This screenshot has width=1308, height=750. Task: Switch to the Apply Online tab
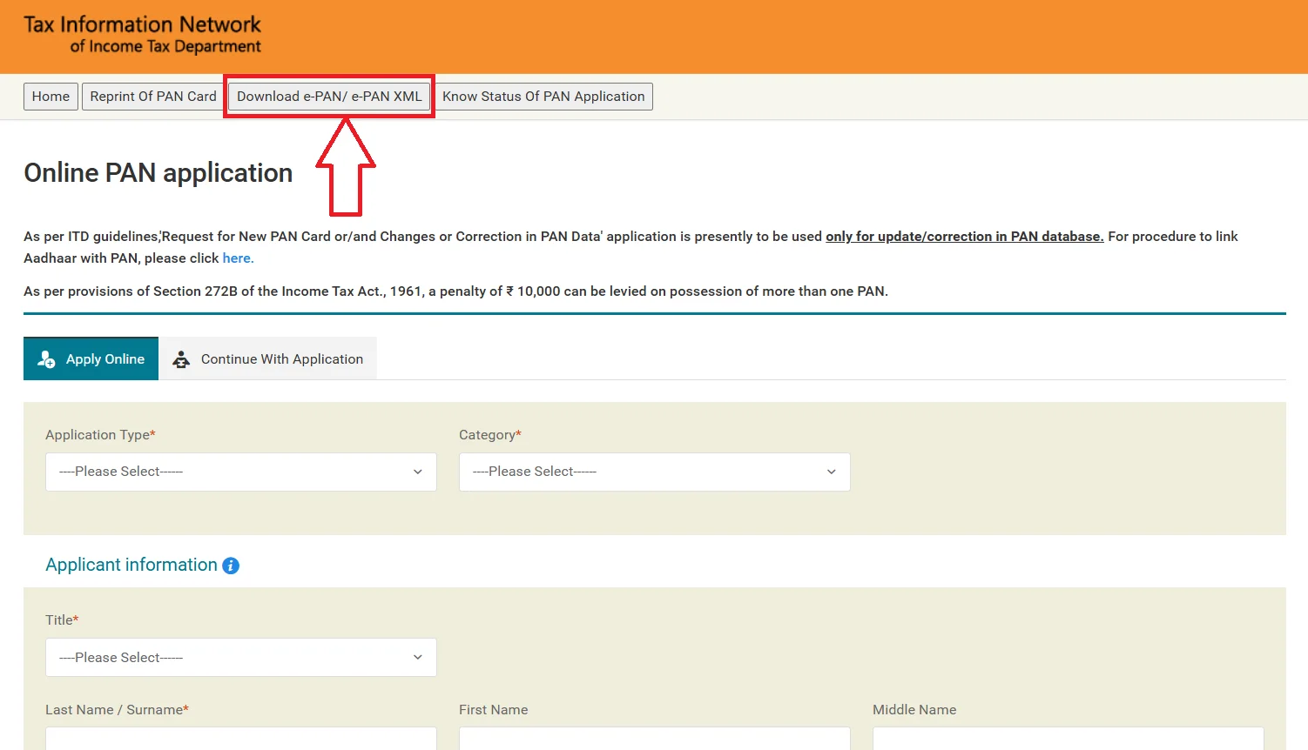pyautogui.click(x=91, y=358)
